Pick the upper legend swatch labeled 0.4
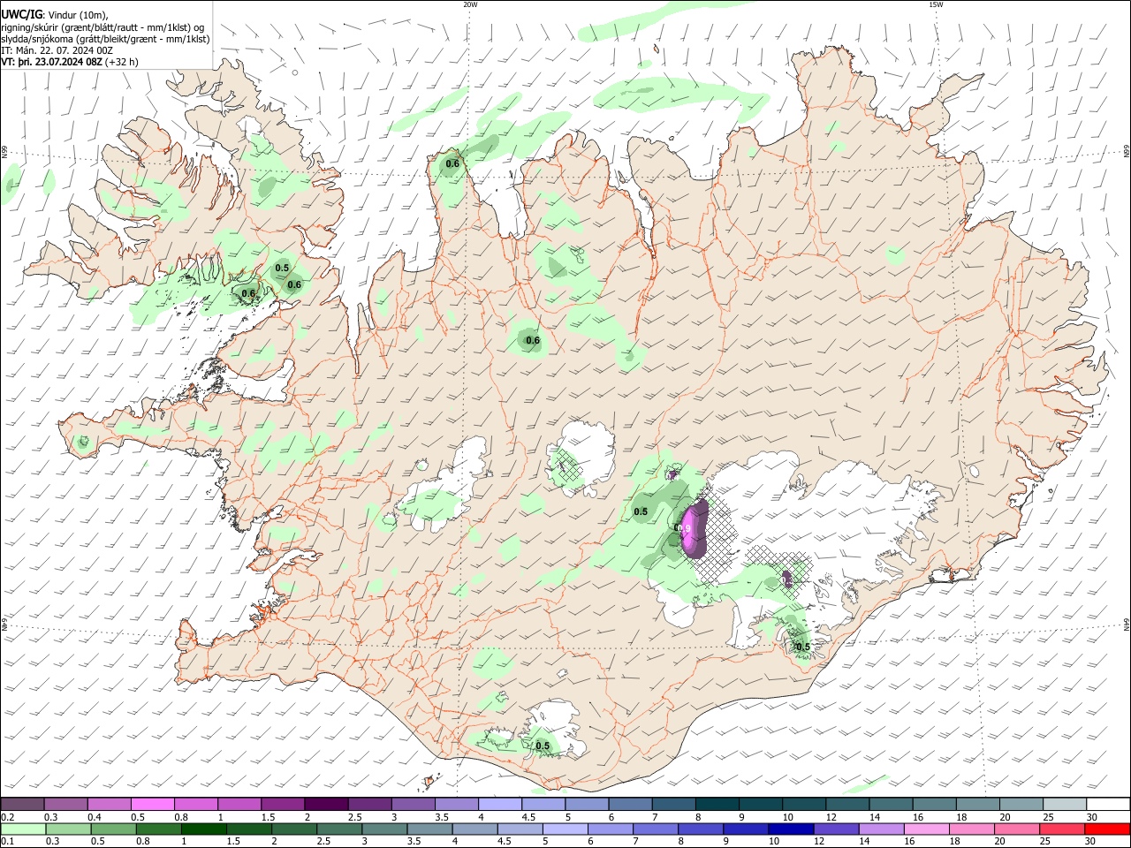The height and width of the screenshot is (848, 1131). coord(109,804)
